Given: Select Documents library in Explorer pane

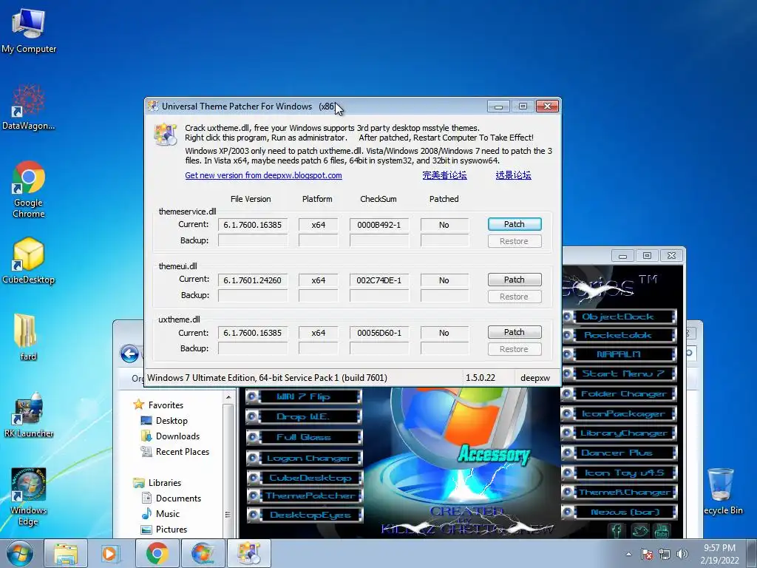Looking at the screenshot, I should [x=171, y=498].
